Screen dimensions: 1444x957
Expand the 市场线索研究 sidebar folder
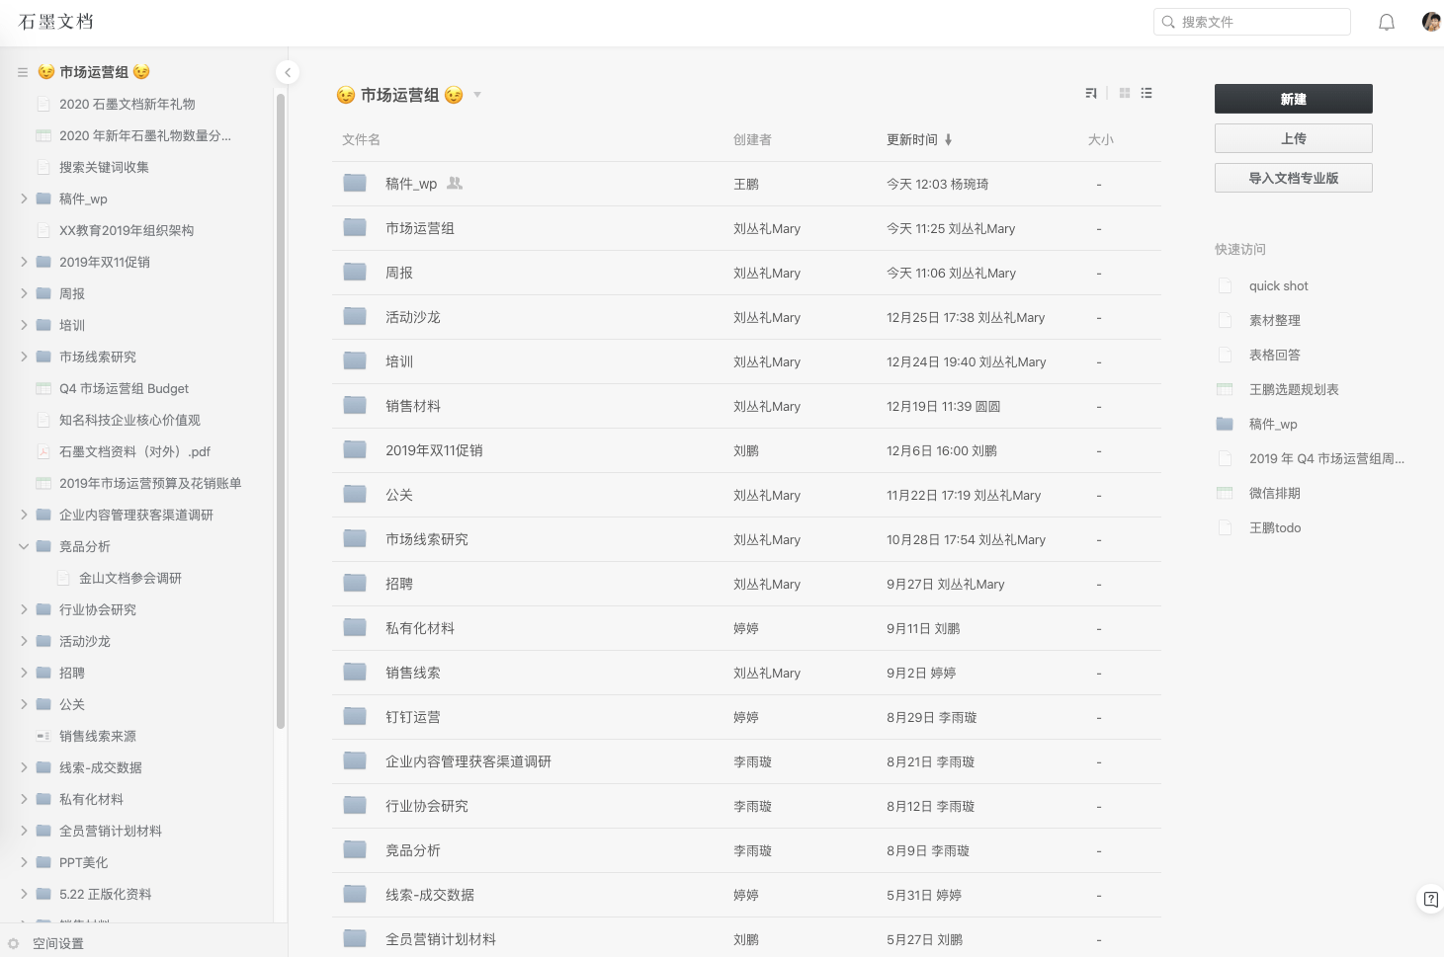(x=24, y=357)
